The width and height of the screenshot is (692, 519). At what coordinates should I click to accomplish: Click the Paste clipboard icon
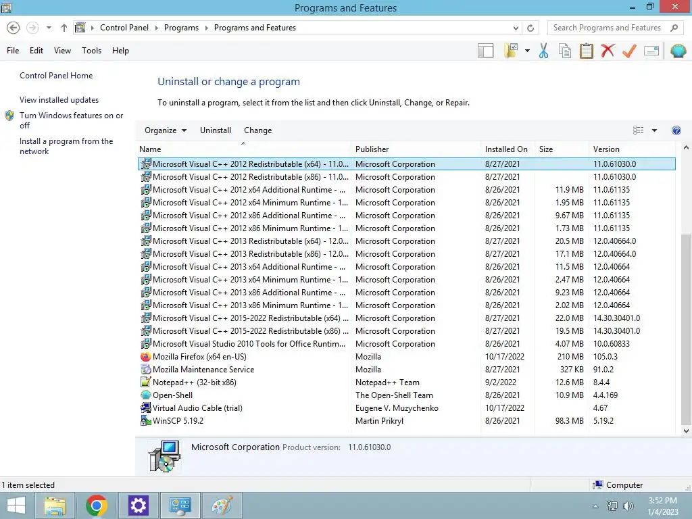point(586,51)
